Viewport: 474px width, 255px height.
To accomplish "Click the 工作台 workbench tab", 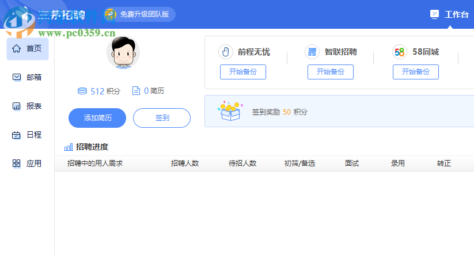I will [449, 14].
